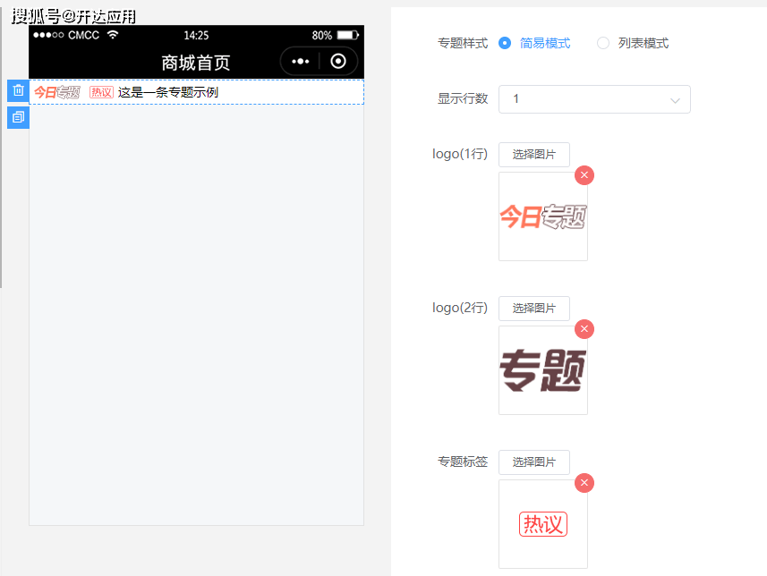Remove the logo(1行) image with red X
767x576 pixels.
584,175
